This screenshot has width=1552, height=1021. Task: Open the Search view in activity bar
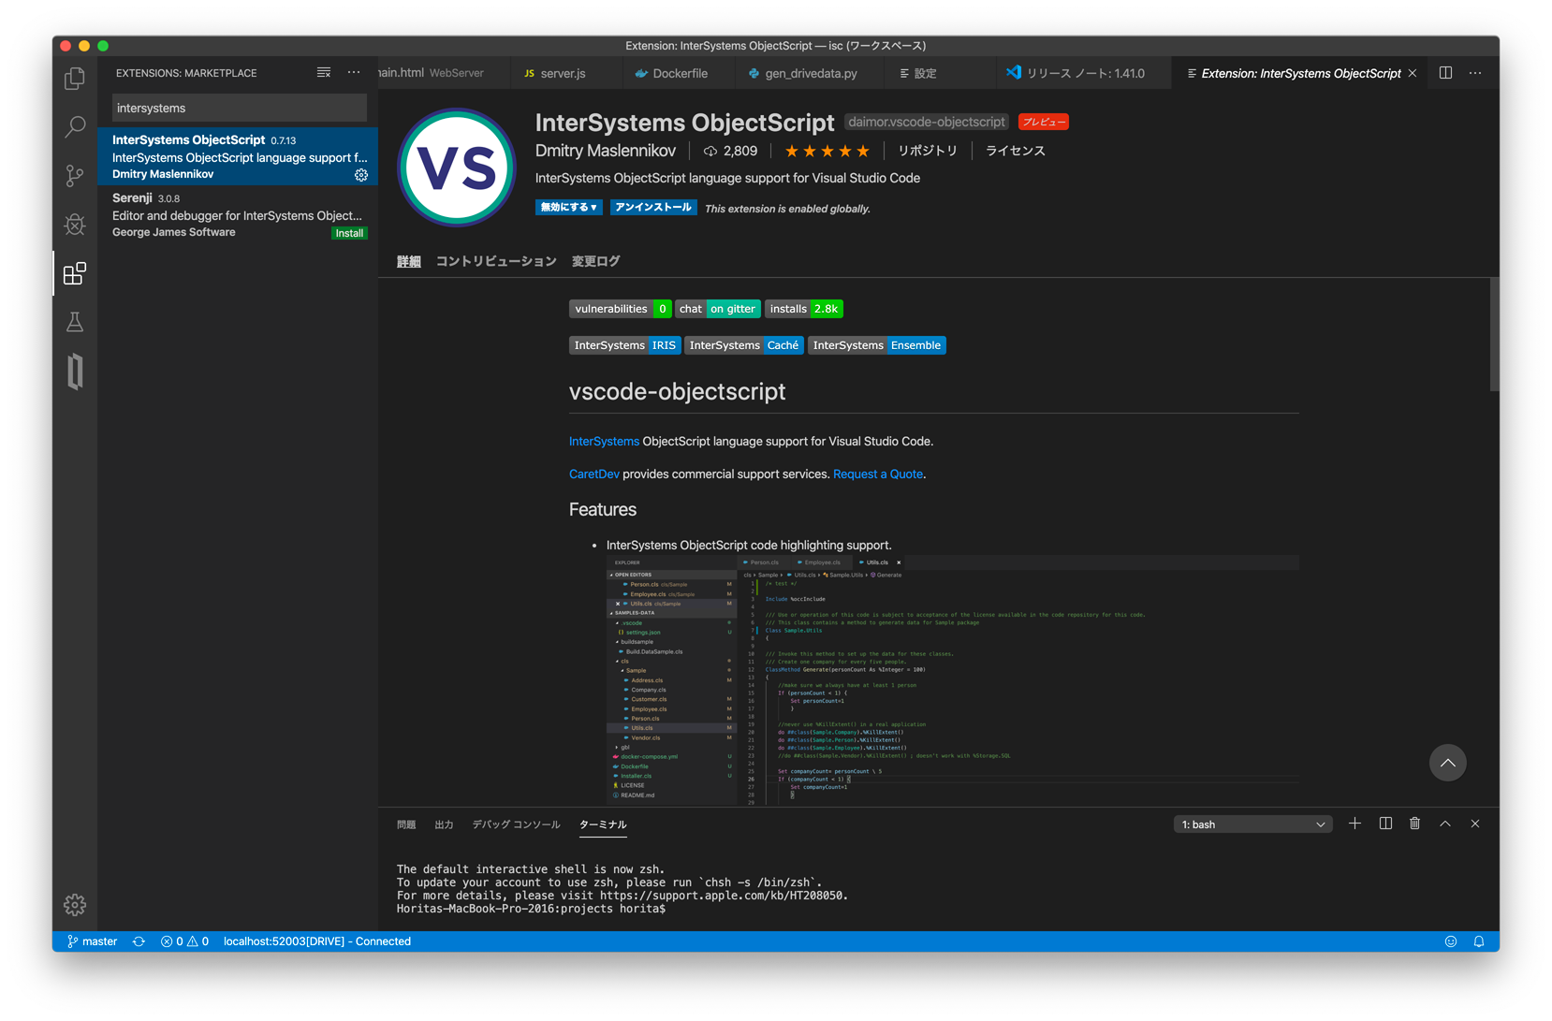pos(75,126)
